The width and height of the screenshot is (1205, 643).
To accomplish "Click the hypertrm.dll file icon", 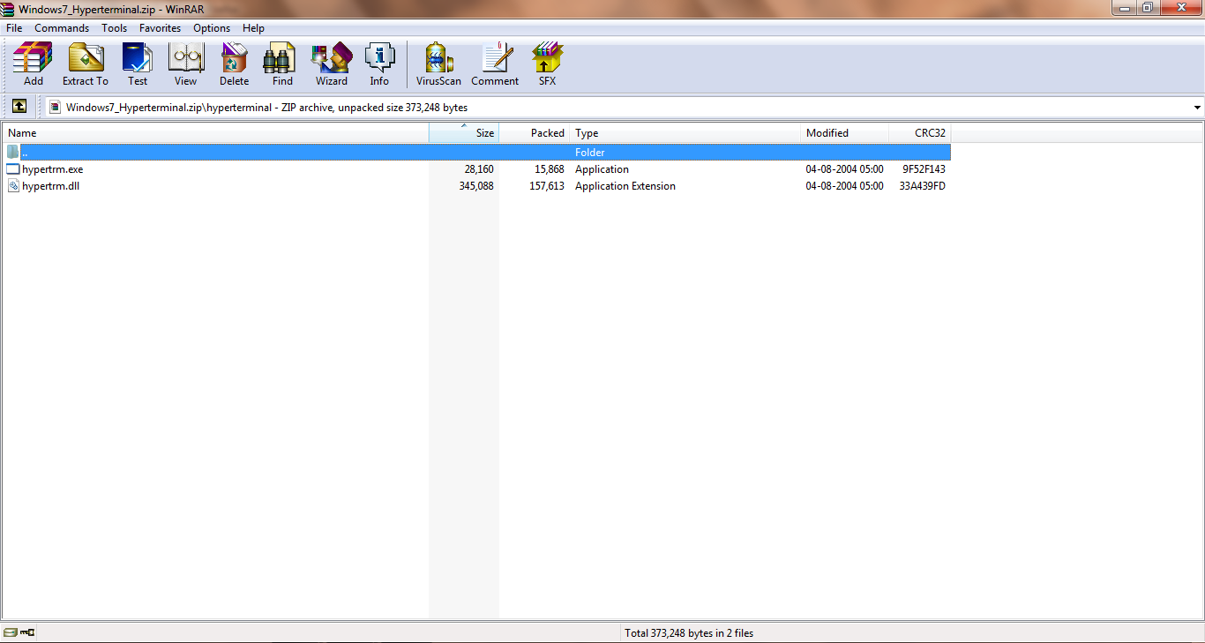I will (x=12, y=186).
